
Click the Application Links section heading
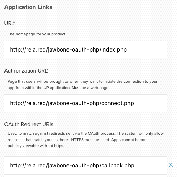[28, 7]
